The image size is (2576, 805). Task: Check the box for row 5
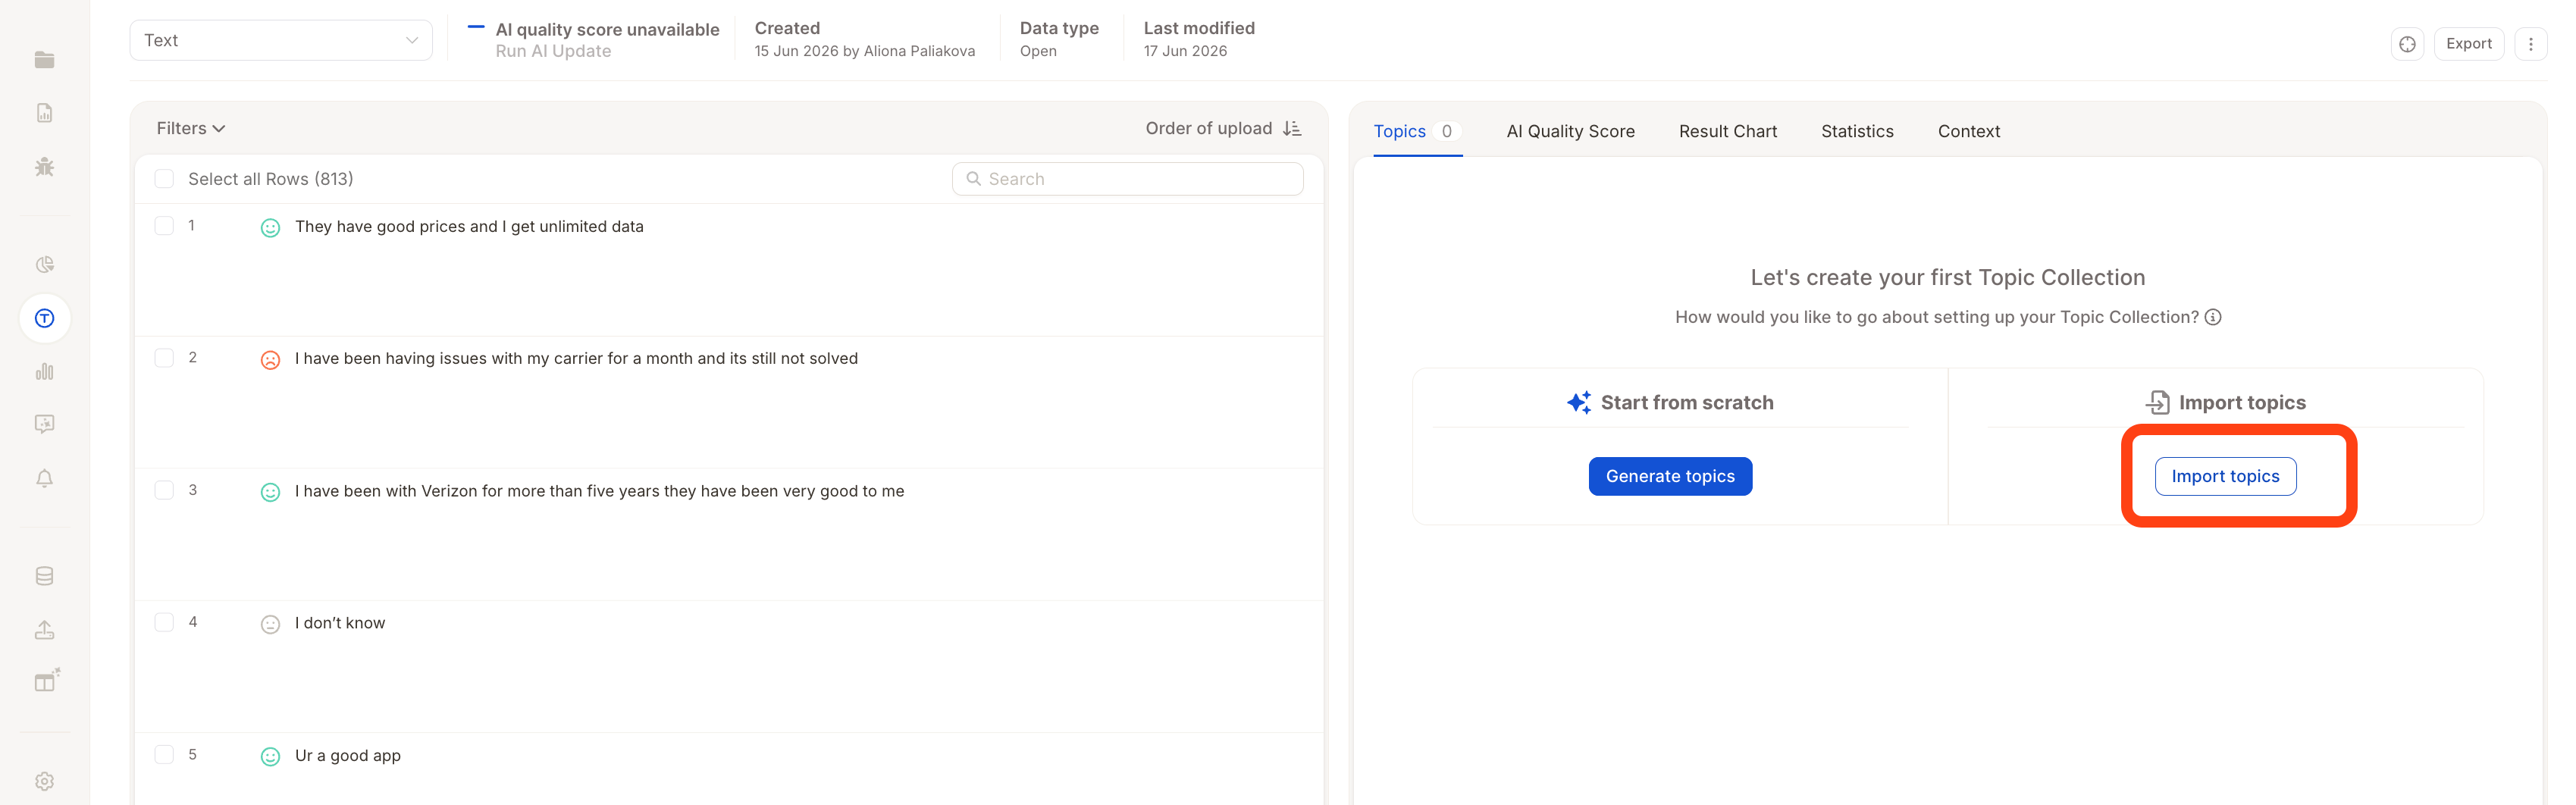(x=164, y=754)
